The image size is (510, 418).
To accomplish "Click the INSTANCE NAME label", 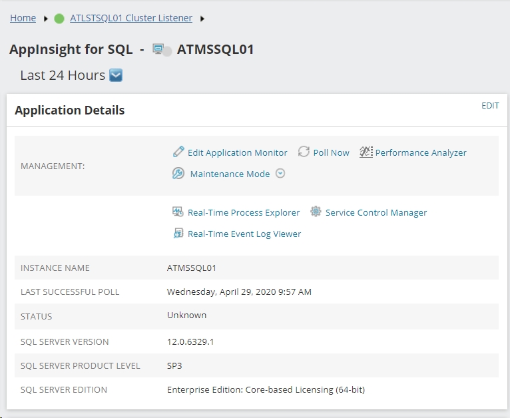I will point(55,268).
